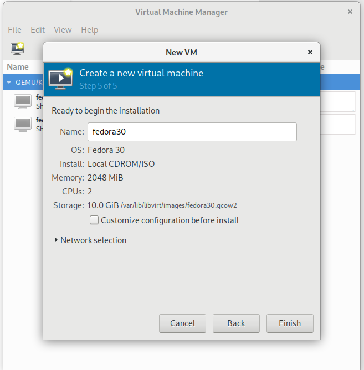Click the wizard header monitor icon

tap(60, 79)
